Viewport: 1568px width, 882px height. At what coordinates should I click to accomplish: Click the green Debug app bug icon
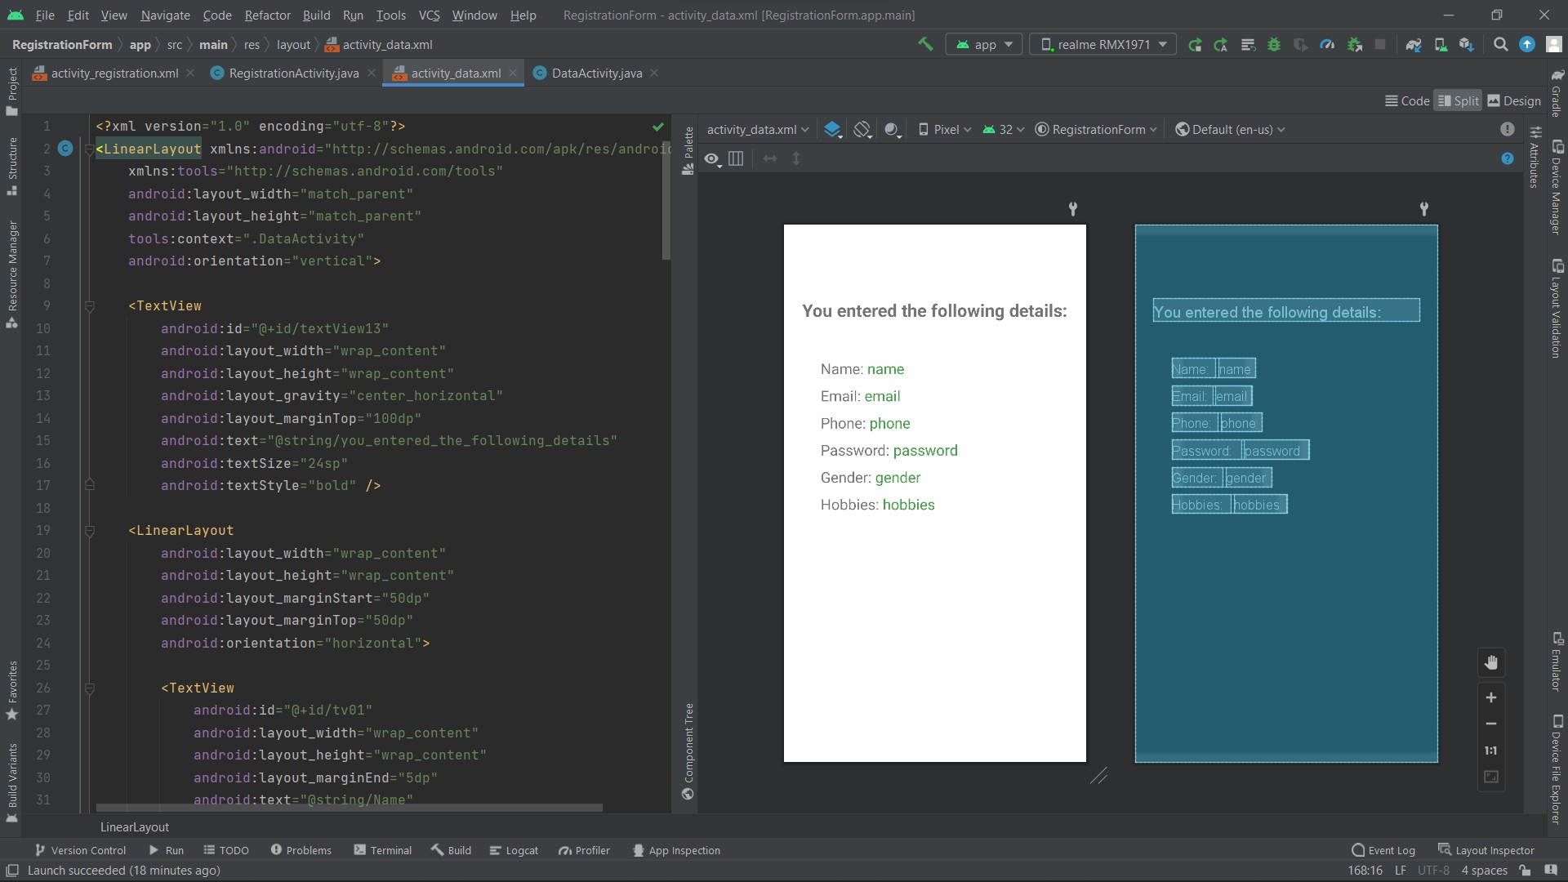[x=1273, y=45]
